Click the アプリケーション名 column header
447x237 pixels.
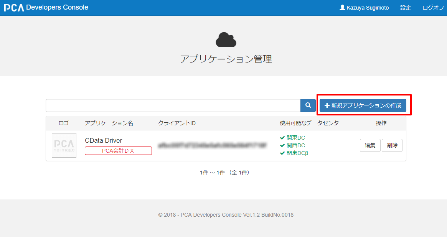109,123
